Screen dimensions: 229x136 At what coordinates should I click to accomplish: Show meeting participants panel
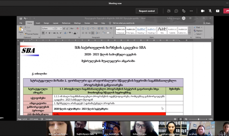tap(169, 11)
